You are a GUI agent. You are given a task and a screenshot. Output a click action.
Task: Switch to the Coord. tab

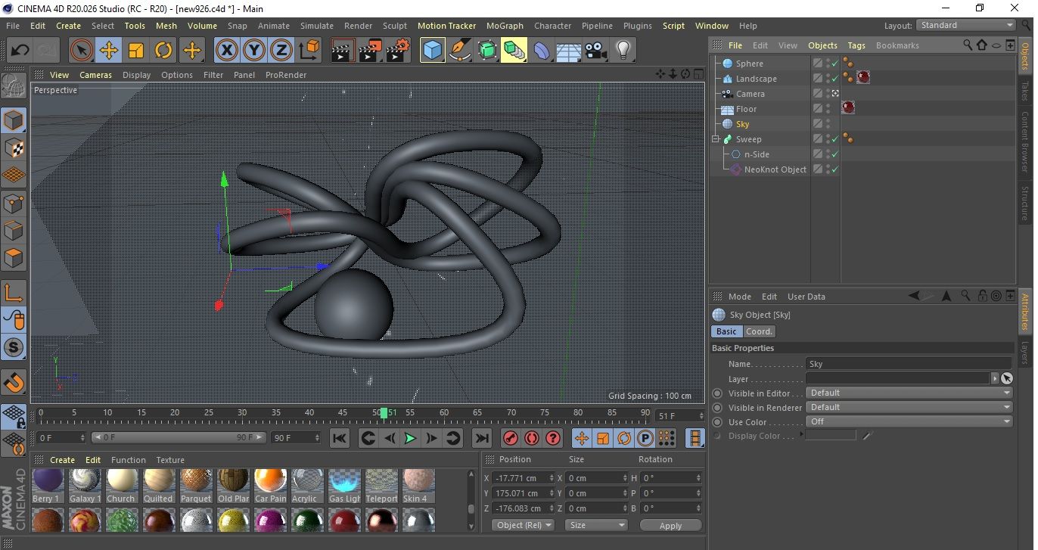(x=759, y=331)
